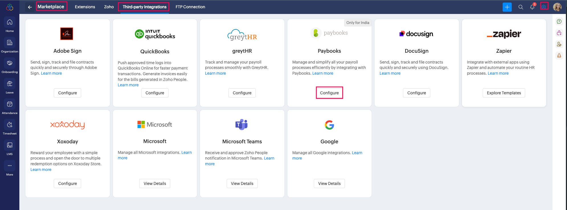The height and width of the screenshot is (210, 567).
Task: Open Learn more link for Zapier
Action: [498, 73]
